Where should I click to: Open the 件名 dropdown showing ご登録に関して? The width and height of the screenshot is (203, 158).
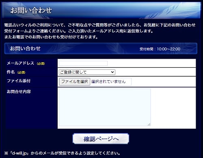[87, 72]
